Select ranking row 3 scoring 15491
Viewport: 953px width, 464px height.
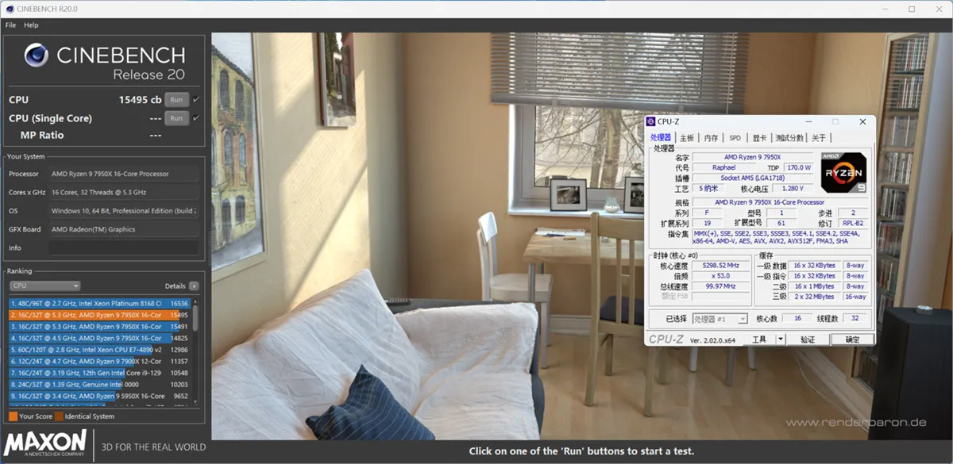[x=99, y=326]
